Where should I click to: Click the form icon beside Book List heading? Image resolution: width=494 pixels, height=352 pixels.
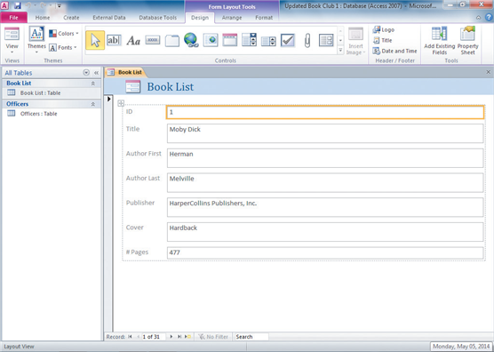pos(133,86)
